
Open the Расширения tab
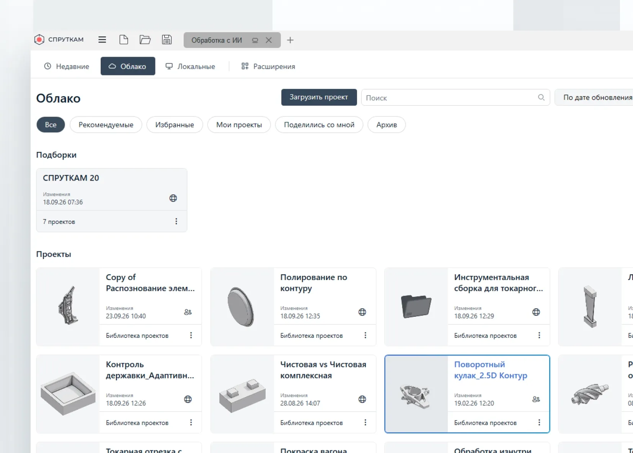(x=268, y=66)
